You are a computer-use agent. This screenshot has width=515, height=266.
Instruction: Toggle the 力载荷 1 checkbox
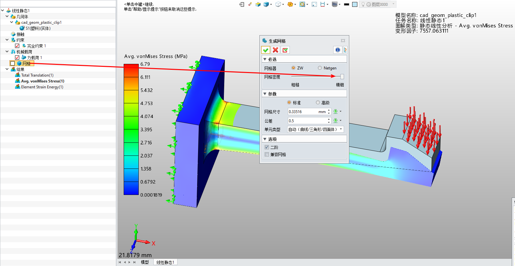pos(17,57)
